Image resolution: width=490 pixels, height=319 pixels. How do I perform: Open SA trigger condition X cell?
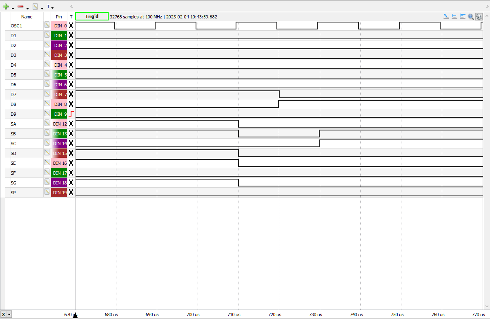[71, 124]
